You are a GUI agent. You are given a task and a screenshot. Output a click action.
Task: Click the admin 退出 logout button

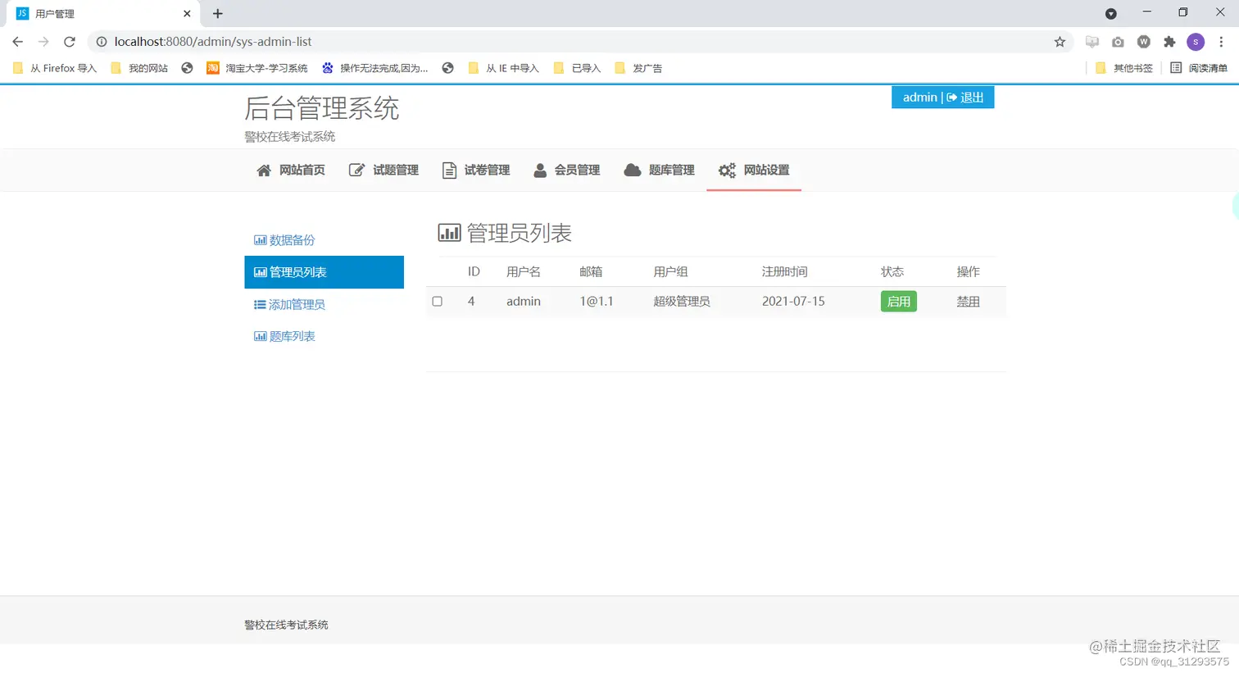tap(942, 98)
